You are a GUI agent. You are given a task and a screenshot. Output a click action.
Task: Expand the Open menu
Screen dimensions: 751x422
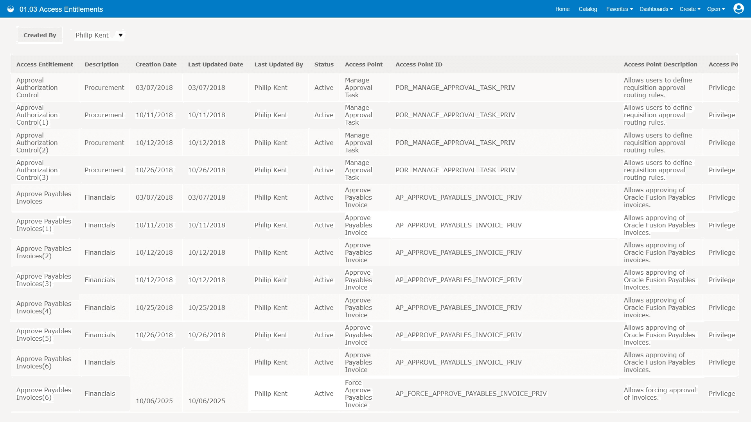716,9
